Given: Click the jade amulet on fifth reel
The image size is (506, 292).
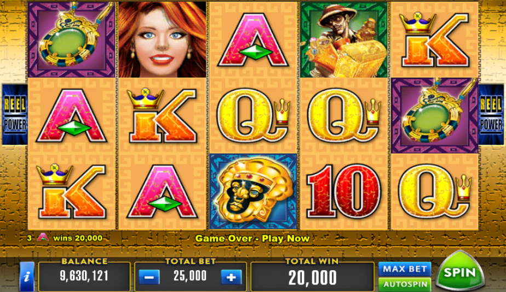Looking at the screenshot, I should pyautogui.click(x=434, y=115).
